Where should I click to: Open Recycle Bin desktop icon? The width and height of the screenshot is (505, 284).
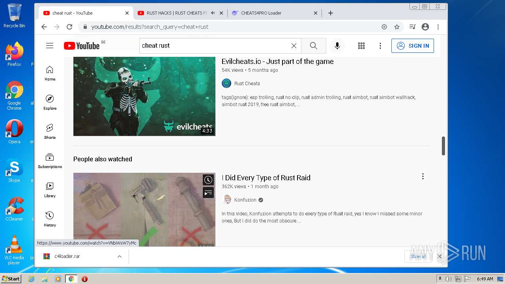pyautogui.click(x=14, y=16)
